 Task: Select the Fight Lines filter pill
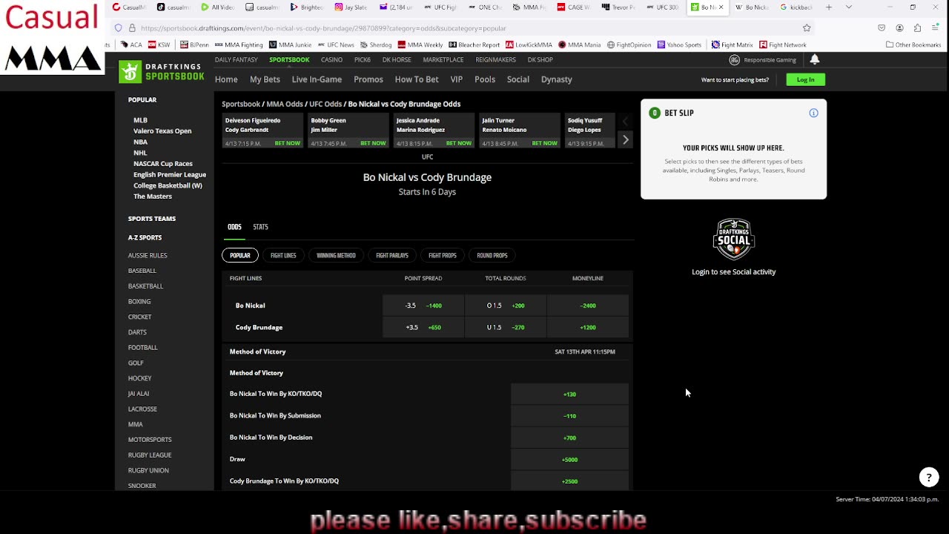click(x=283, y=255)
